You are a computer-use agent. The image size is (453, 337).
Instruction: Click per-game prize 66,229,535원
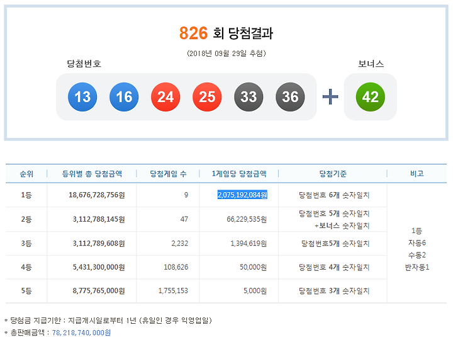pyautogui.click(x=247, y=219)
